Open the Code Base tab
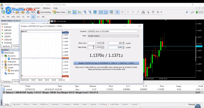Image resolution: width=204 pixels, height=108 pixels. pyautogui.click(x=114, y=104)
